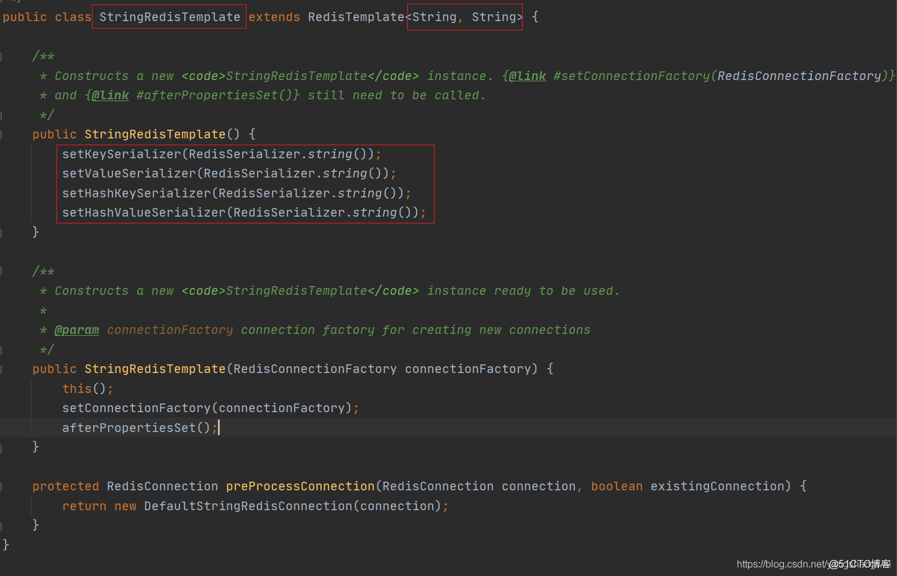Click the 'boolean' keyword
This screenshot has height=576, width=897.
(617, 486)
